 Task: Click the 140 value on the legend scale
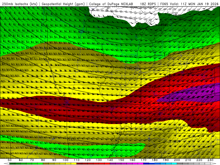pos(110,160)
